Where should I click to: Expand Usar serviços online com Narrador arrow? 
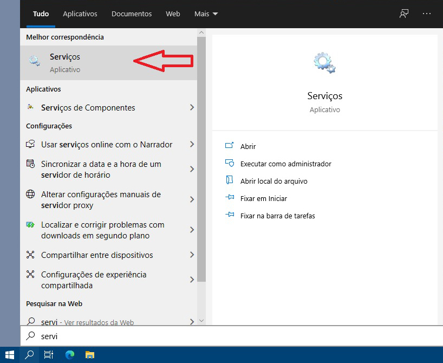click(x=192, y=145)
